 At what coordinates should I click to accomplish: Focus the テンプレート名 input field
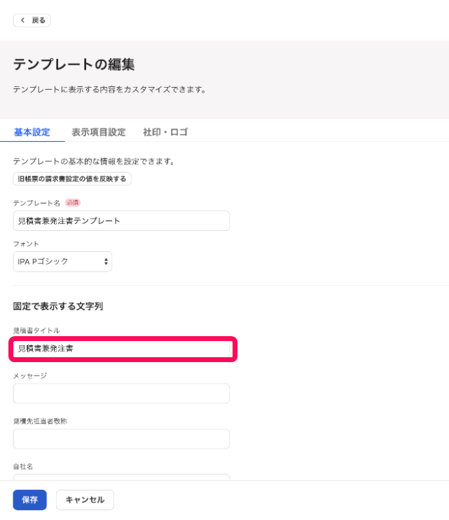tap(121, 220)
